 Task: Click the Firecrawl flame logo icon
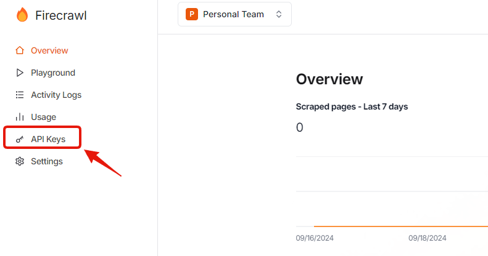[x=22, y=15]
